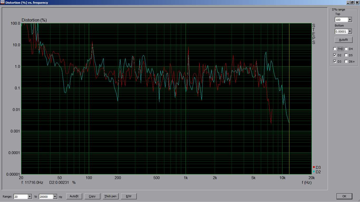
Task: Open the Range end frequency dropdown
Action: coord(55,196)
